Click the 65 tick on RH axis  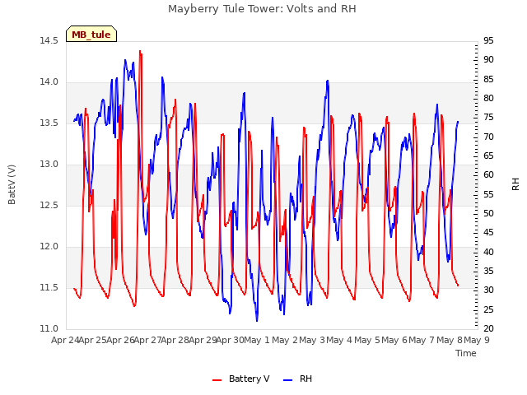[x=488, y=156]
